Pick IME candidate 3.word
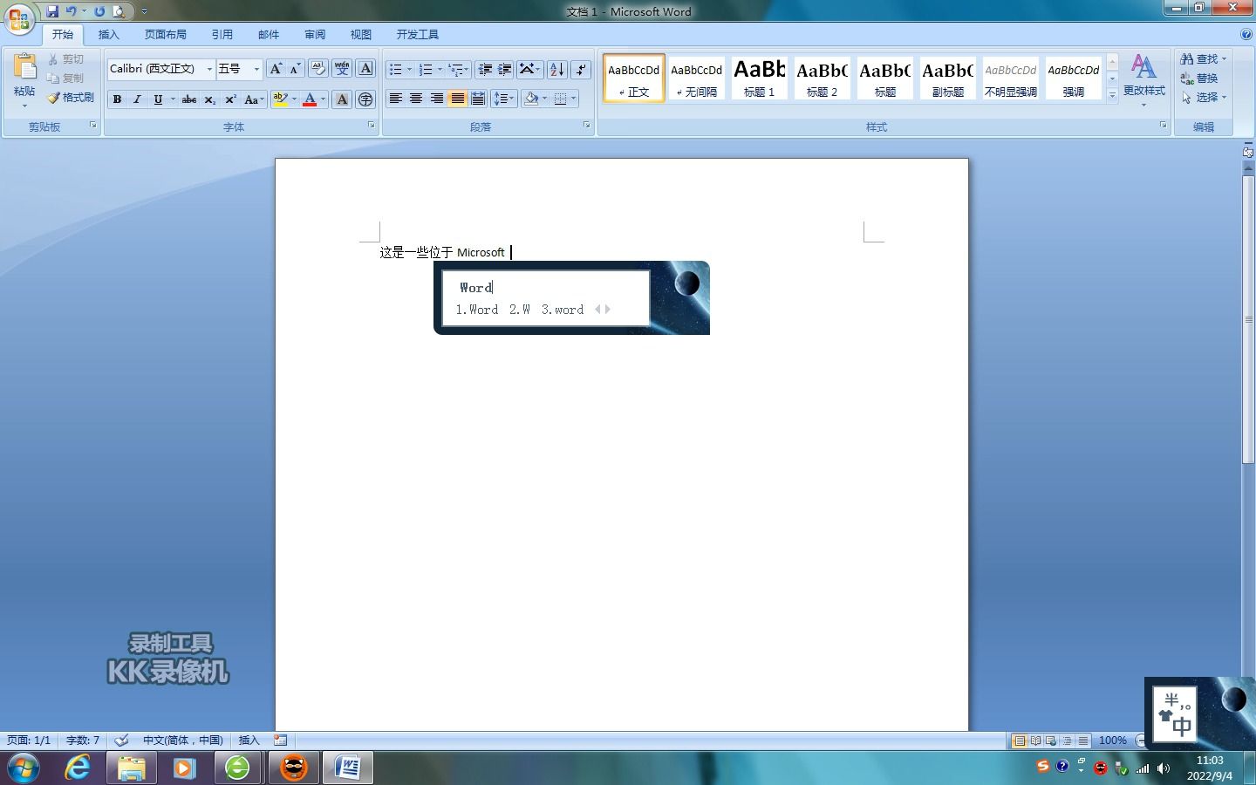Screen dimensions: 1256x785 [x=563, y=310]
